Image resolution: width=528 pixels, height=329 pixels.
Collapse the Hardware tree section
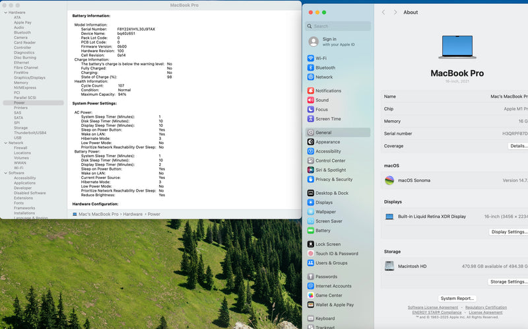click(6, 13)
